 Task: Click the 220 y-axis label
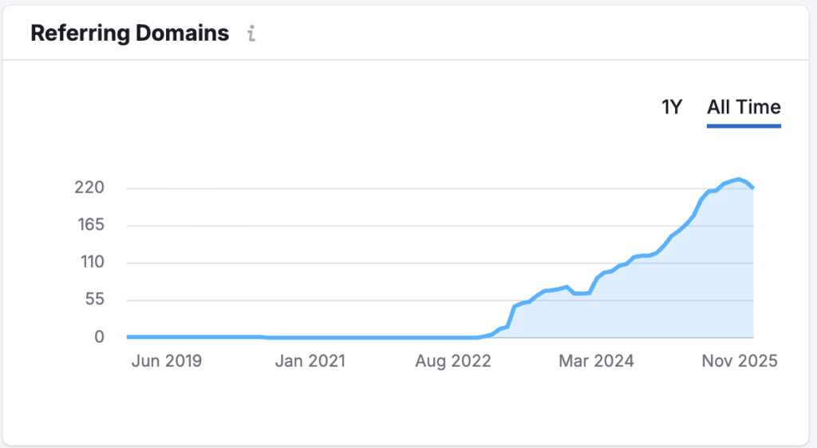point(89,188)
